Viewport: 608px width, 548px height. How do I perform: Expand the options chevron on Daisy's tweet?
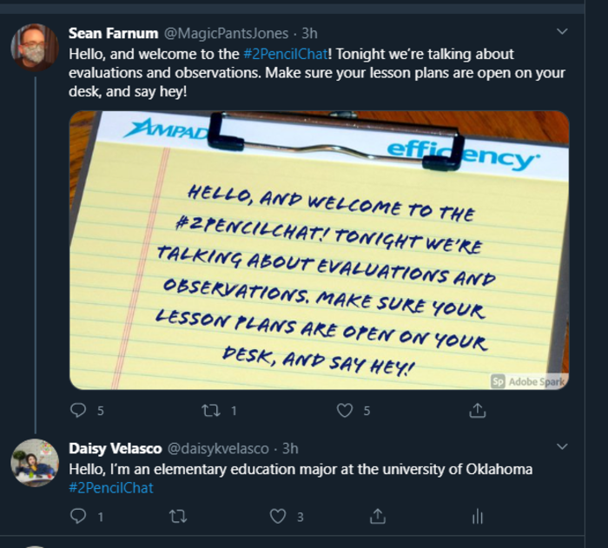(x=561, y=447)
